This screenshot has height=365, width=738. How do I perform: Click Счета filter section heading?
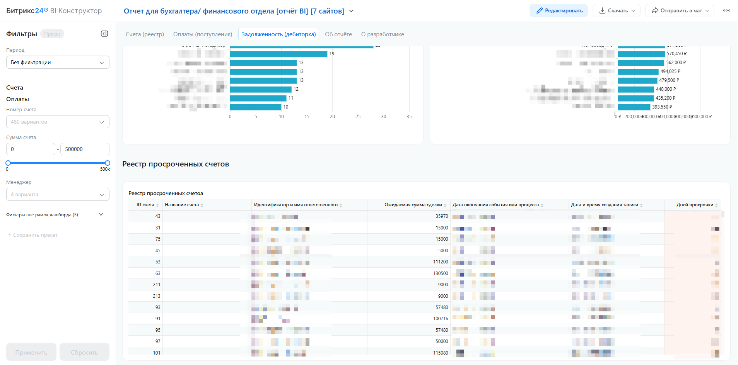(x=15, y=88)
